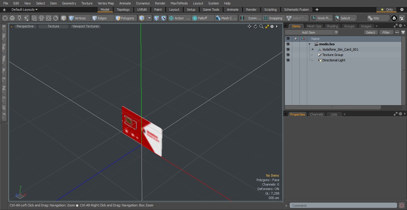Click the collapse layouts up-arrow icon

(4, 10)
